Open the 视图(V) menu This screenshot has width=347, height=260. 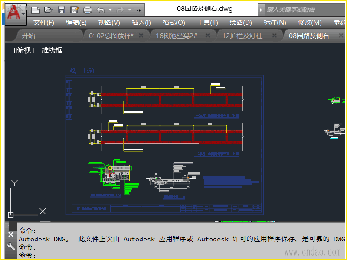pyautogui.click(x=109, y=23)
